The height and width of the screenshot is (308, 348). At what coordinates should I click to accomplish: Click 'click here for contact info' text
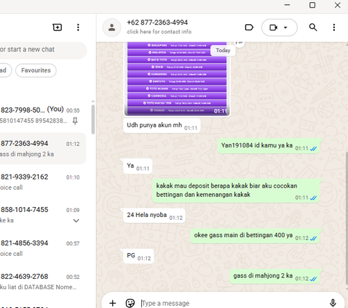(x=159, y=32)
